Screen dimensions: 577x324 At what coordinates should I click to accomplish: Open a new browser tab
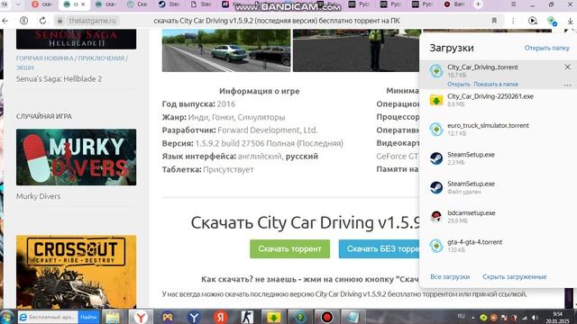(478, 4)
